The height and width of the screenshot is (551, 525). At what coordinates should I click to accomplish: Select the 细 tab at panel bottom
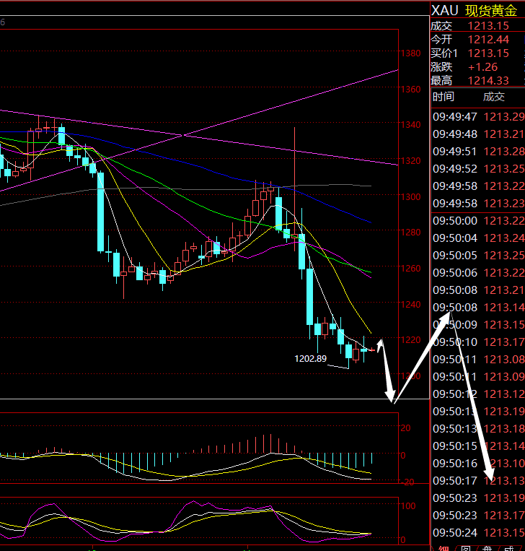click(x=444, y=547)
